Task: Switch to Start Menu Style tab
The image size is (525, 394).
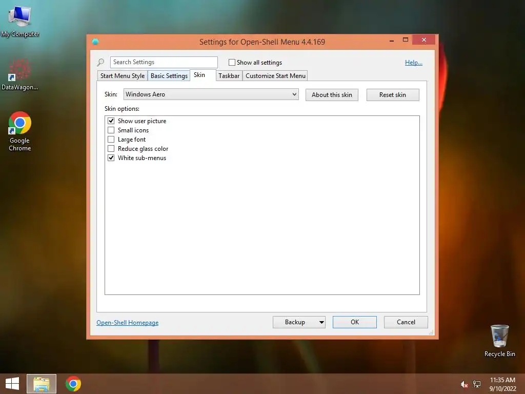Action: click(123, 76)
